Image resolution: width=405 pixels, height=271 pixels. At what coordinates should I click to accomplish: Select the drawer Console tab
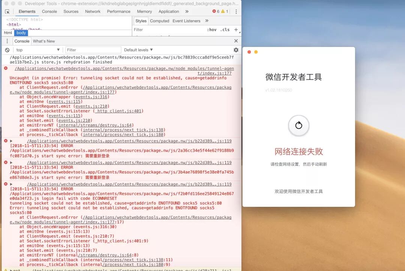[x=22, y=41]
